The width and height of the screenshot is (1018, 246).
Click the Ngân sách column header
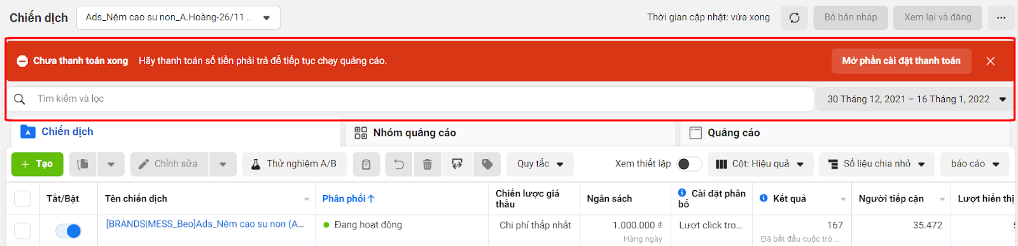point(610,199)
